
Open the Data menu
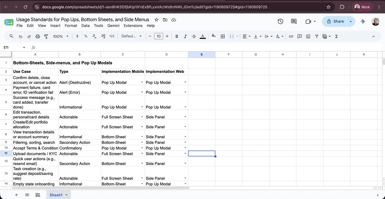pyautogui.click(x=85, y=25)
